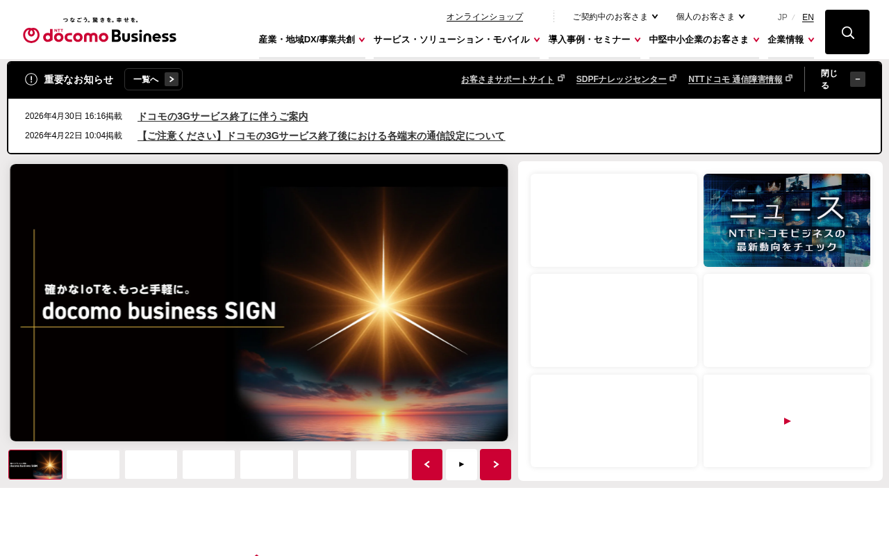The image size is (889, 556).
Task: Expand 企業情報 menu
Action: [x=790, y=40]
